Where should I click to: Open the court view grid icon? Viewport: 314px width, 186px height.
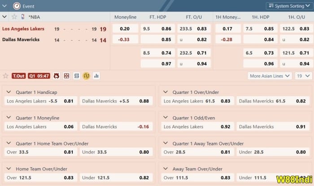(66, 76)
